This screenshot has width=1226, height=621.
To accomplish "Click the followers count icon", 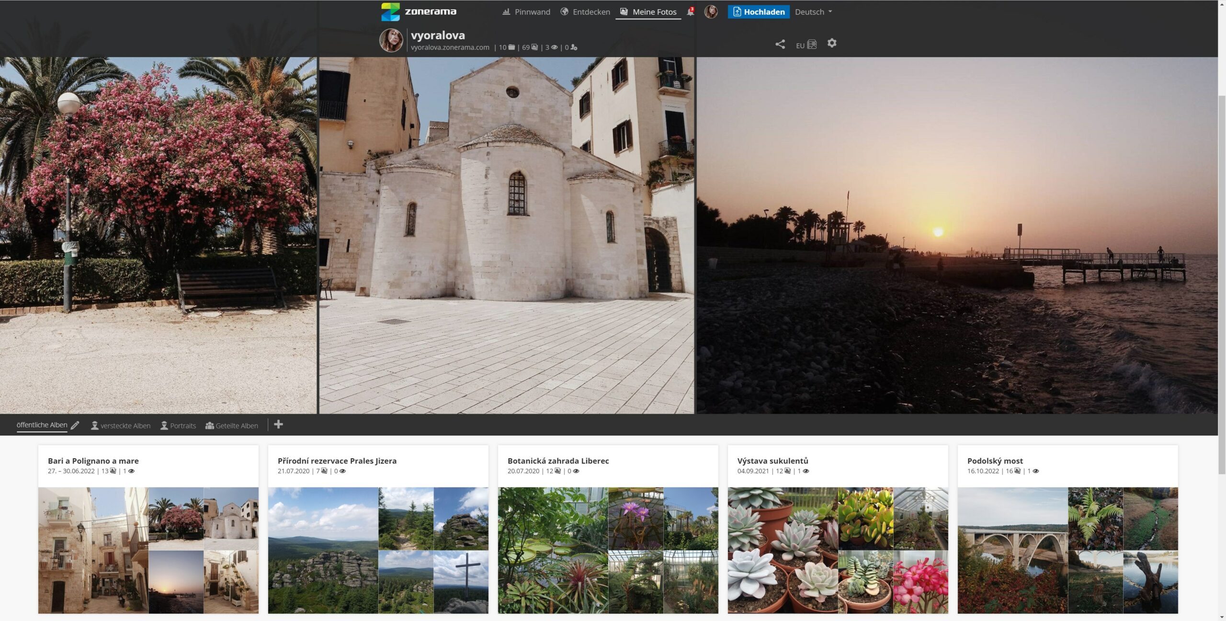I will [574, 47].
